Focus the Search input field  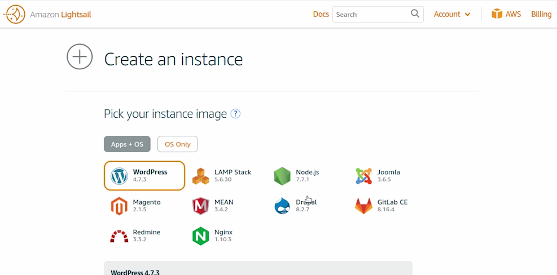(x=378, y=14)
